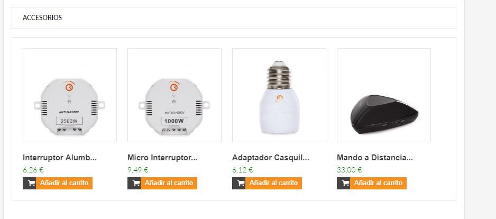496x219 pixels.
Task: Click cart icon under Interruptor Alumb product
Action: 30,183
